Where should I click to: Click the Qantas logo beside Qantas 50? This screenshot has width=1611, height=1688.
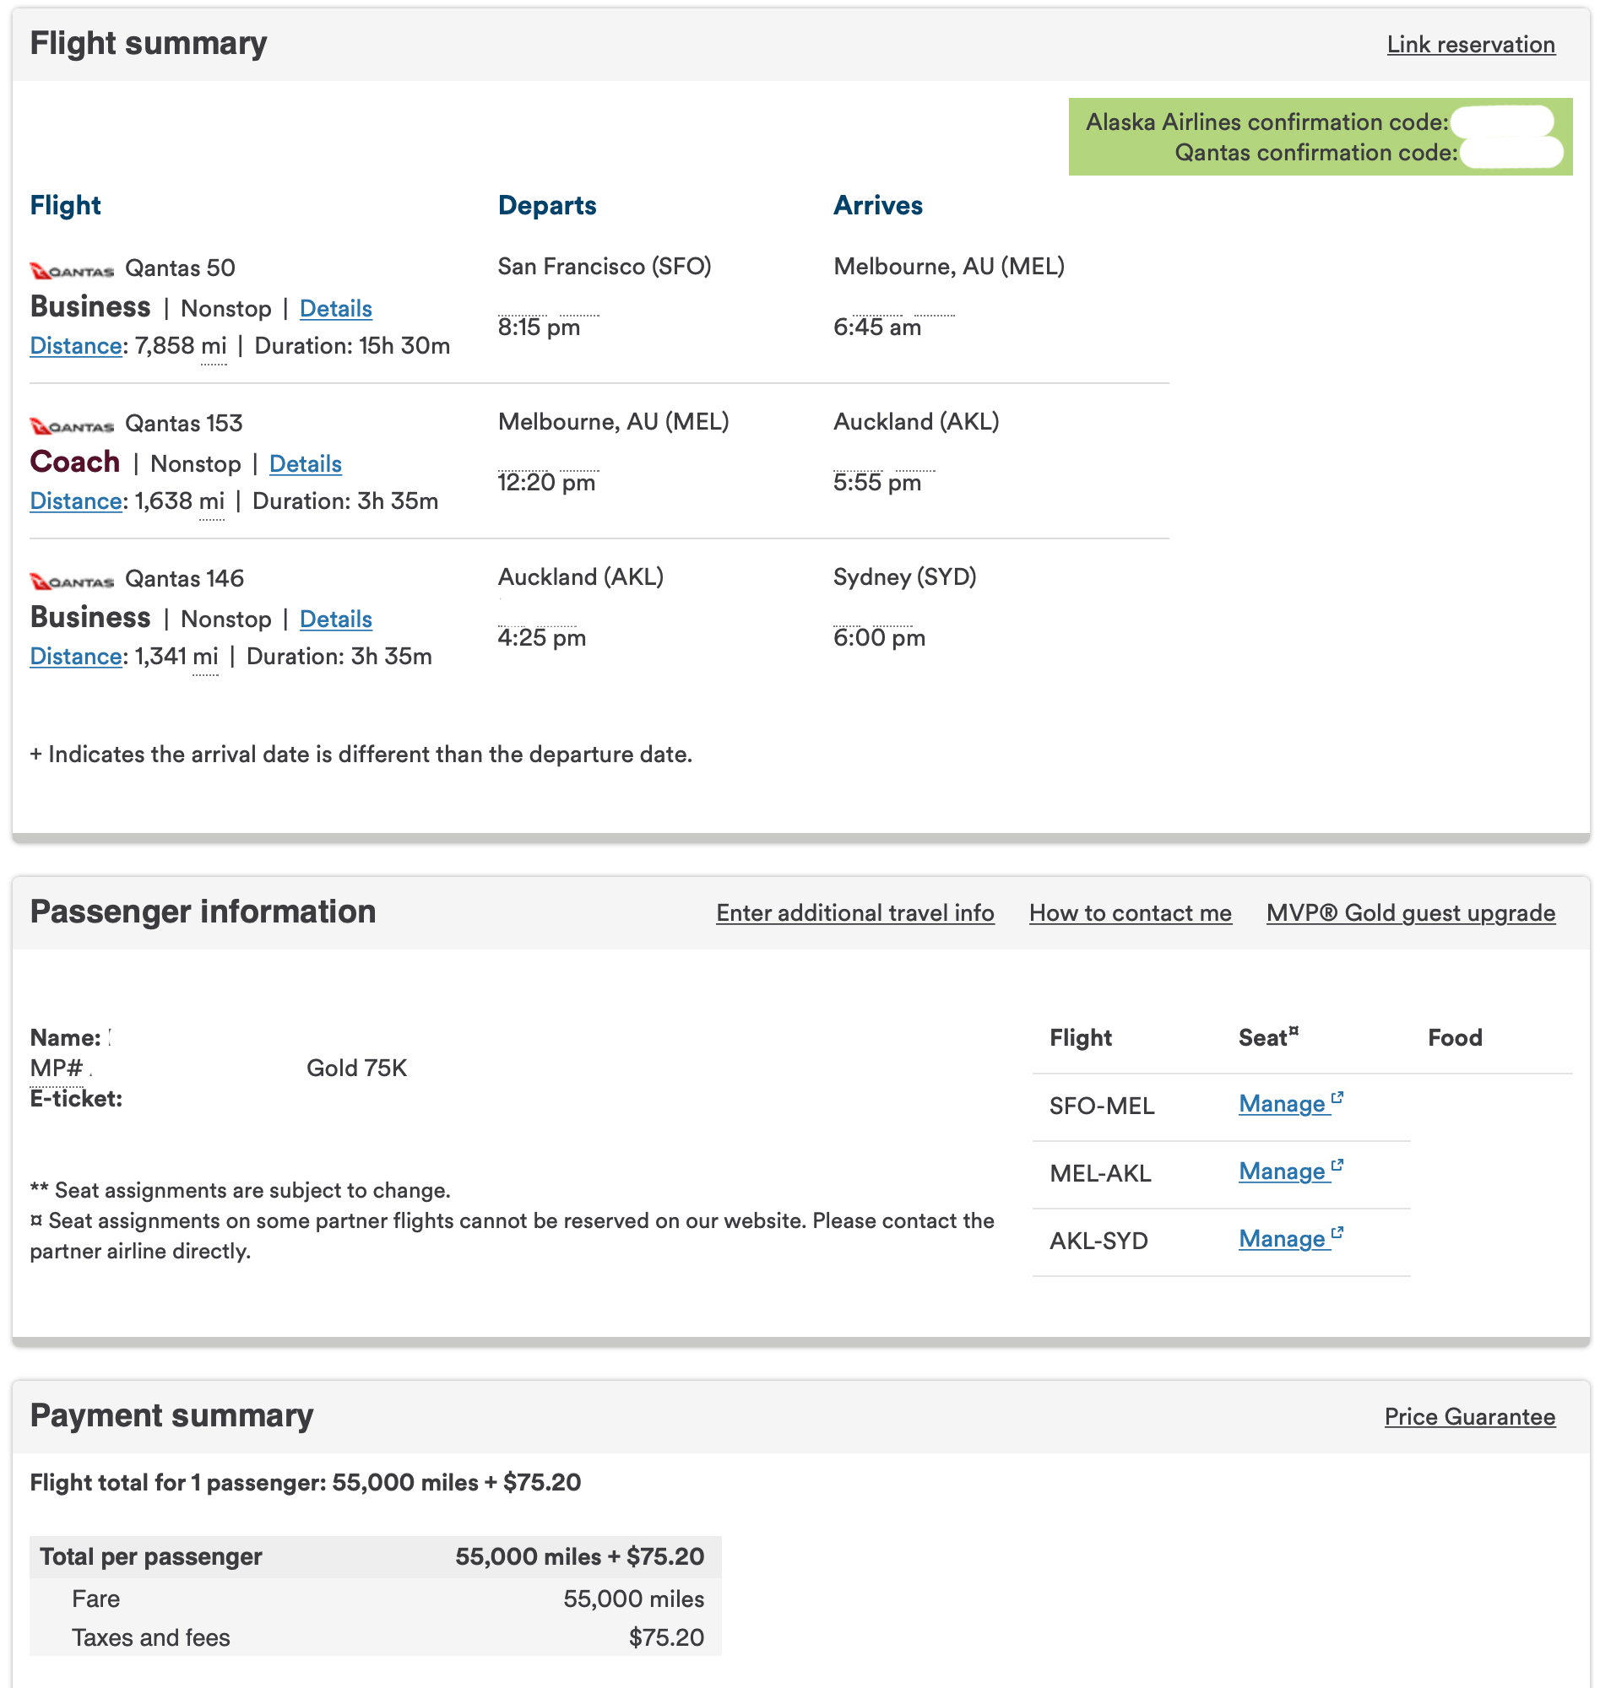[72, 271]
